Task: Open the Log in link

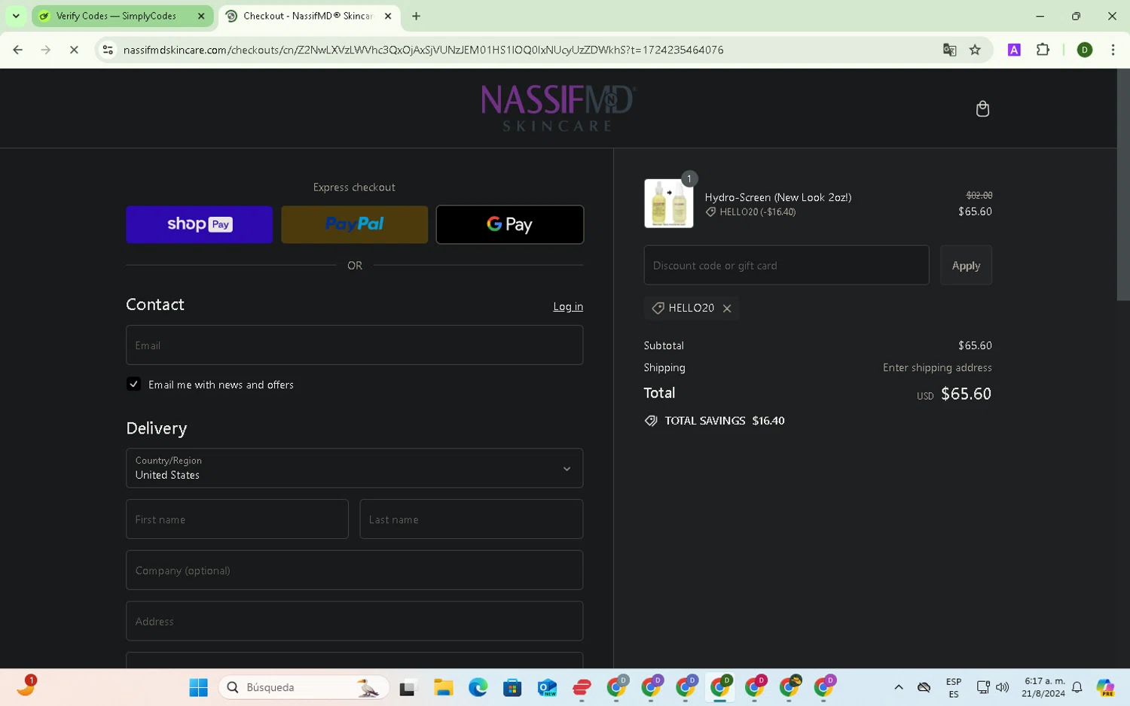Action: click(568, 306)
